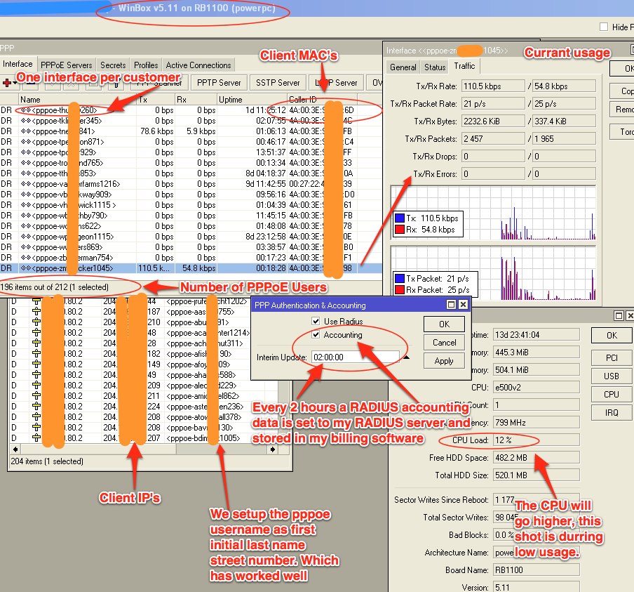Switch to the Secrets tab
Screen dimensions: 634x592
pos(113,65)
